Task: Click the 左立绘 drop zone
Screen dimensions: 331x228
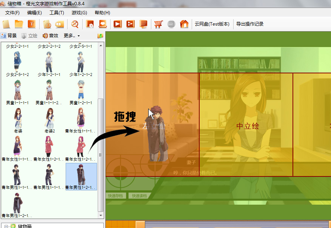Action: [x=152, y=125]
